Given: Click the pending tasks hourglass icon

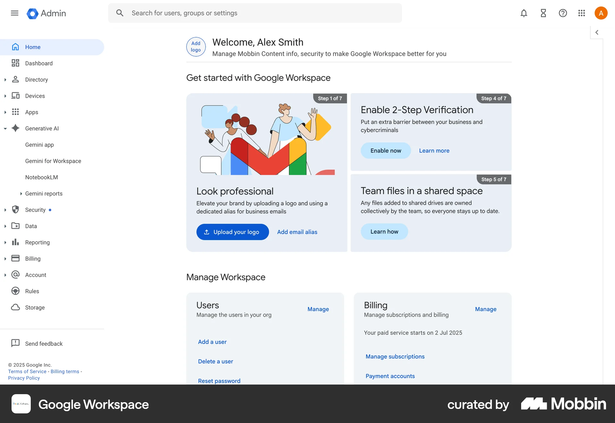Looking at the screenshot, I should [543, 13].
